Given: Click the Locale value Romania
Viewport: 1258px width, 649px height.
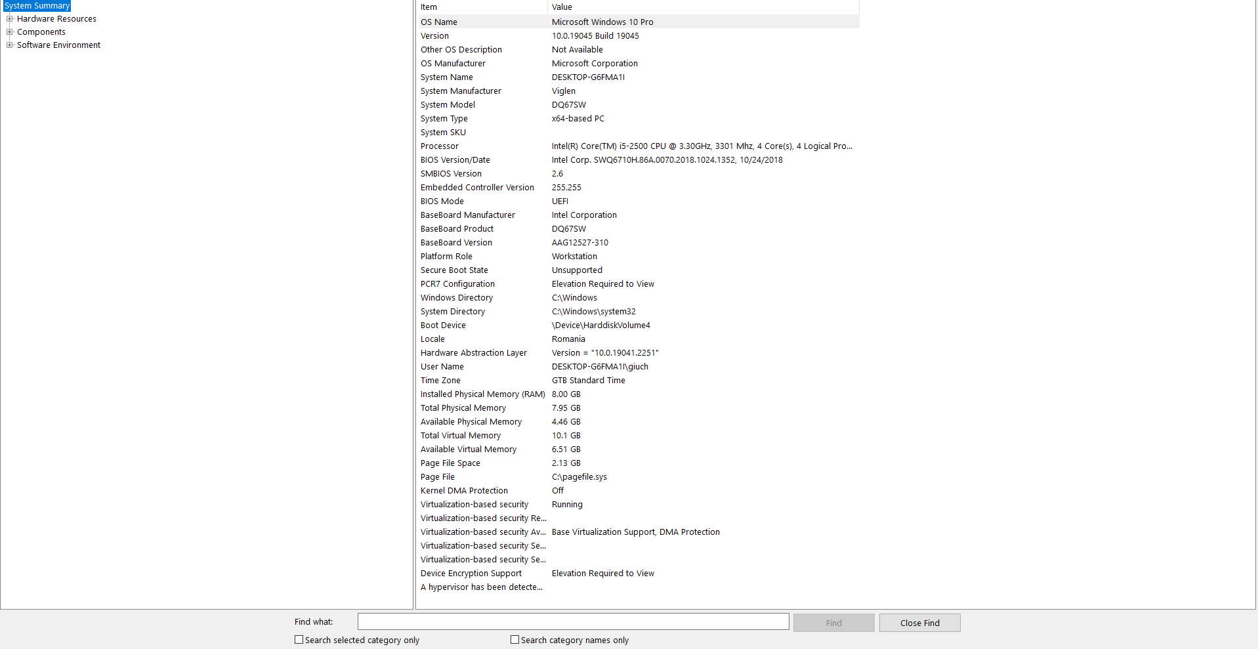Looking at the screenshot, I should coord(568,339).
